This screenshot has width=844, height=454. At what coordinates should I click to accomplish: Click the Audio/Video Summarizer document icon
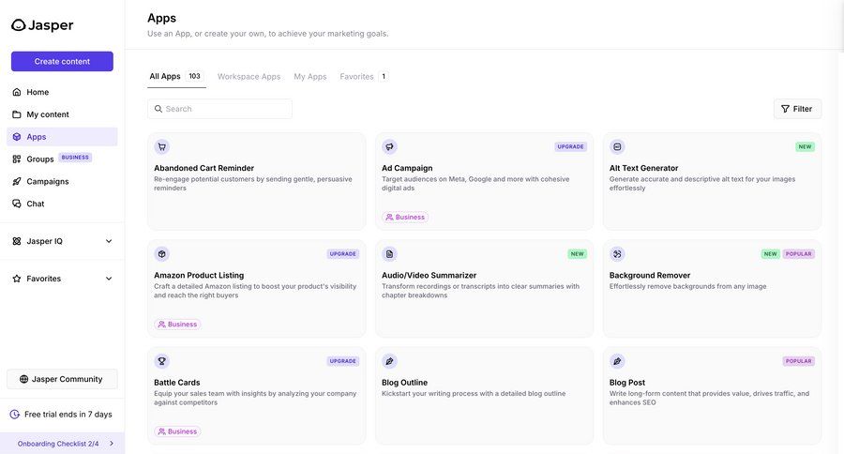tap(390, 253)
